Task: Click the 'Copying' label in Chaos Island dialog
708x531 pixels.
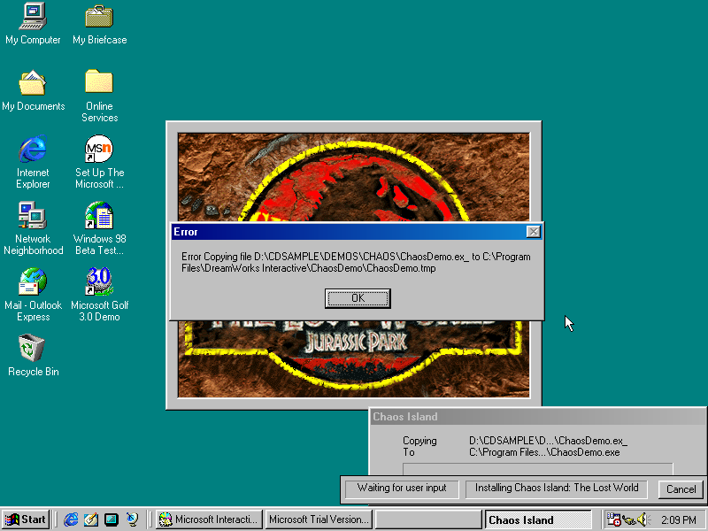Action: 419,441
